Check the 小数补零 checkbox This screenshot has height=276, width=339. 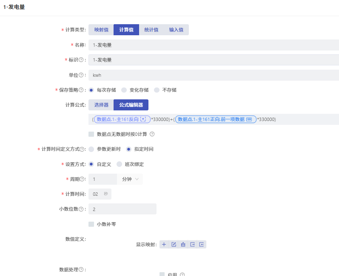tap(91, 224)
